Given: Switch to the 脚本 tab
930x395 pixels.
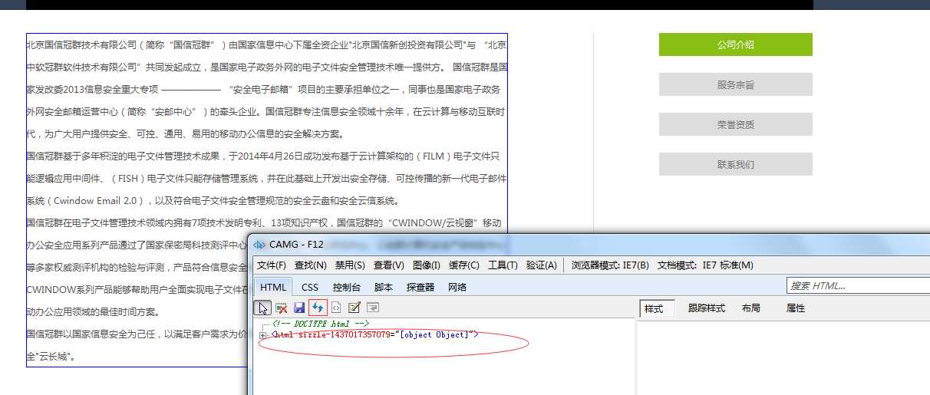Looking at the screenshot, I should (x=383, y=287).
